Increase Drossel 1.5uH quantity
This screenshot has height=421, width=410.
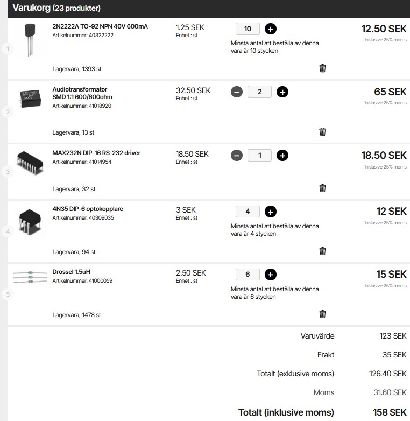pyautogui.click(x=271, y=275)
